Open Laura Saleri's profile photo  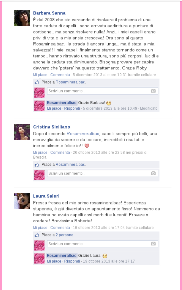coord(22,201)
